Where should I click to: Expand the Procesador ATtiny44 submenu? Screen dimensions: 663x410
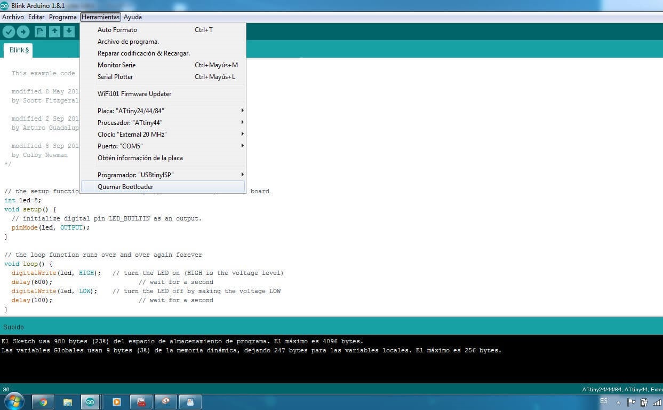163,123
